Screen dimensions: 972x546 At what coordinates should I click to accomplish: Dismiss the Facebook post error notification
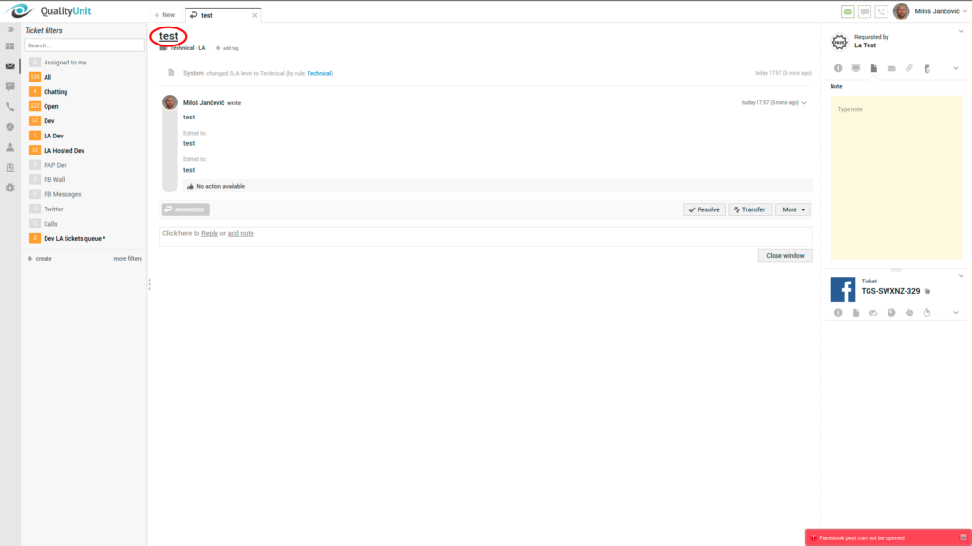pos(963,538)
